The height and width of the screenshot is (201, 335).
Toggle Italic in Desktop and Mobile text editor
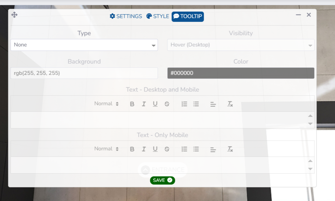[x=144, y=104]
